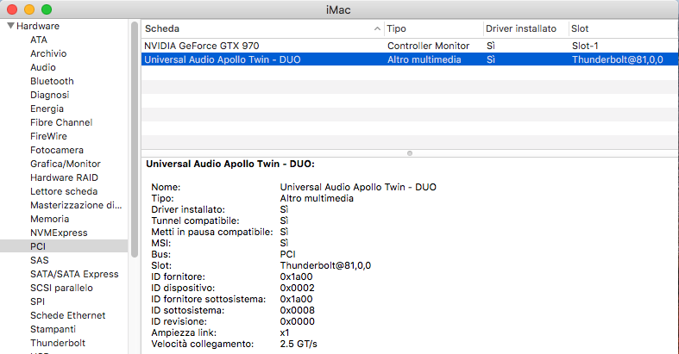Open the Archivio sidebar entry
The height and width of the screenshot is (354, 679).
coord(48,53)
